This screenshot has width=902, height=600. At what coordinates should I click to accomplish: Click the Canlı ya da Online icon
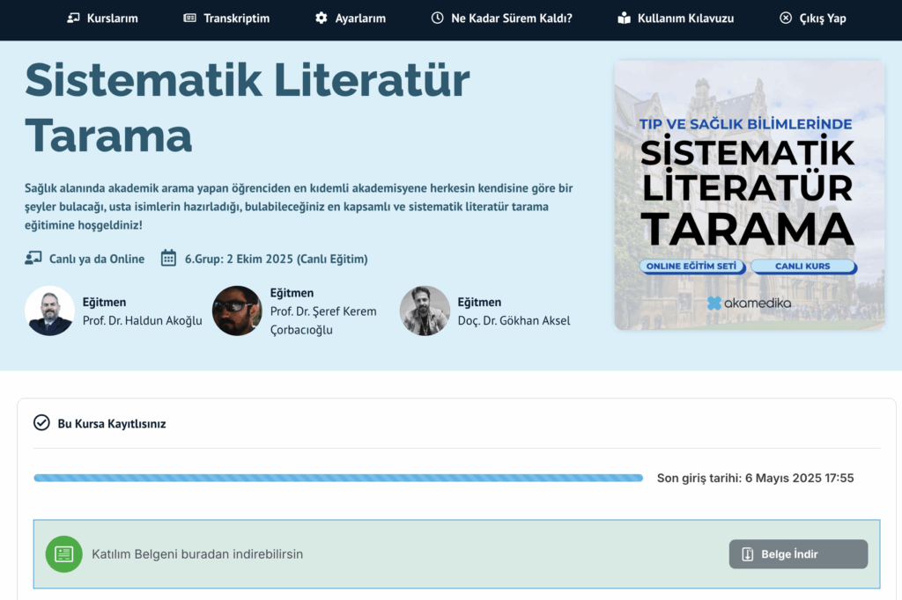(x=33, y=258)
